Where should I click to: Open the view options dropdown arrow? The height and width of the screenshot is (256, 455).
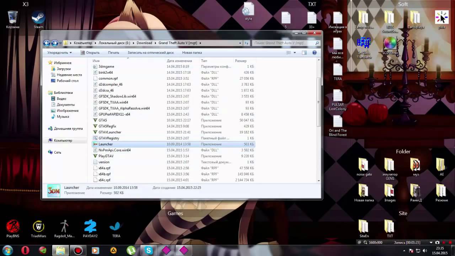294,53
